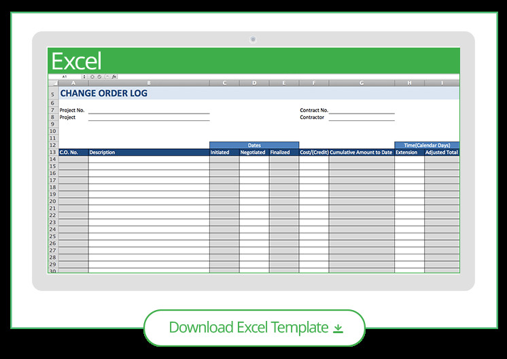Image resolution: width=507 pixels, height=359 pixels.
Task: Select row 5 header
Action: pyautogui.click(x=53, y=94)
